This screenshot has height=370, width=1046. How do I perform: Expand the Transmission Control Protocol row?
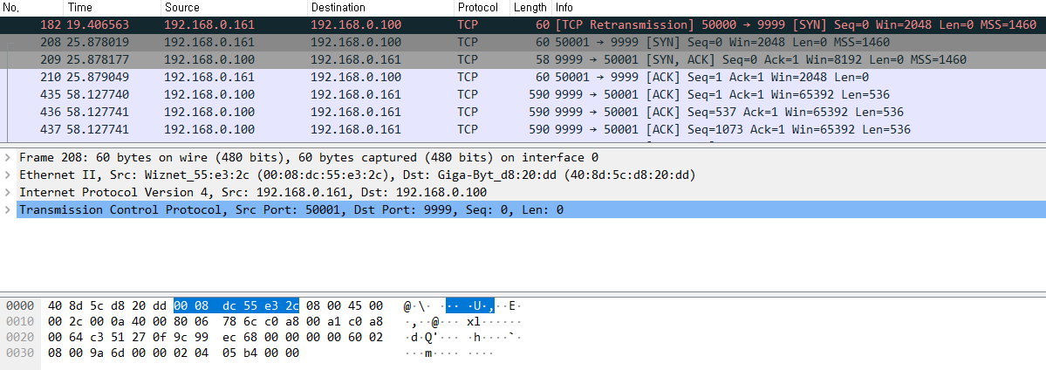pos(7,209)
